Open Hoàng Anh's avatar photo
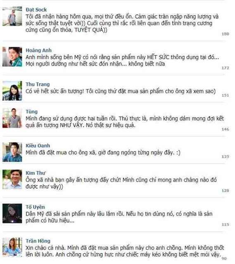Viewport: 235px width, 264px height. click(12, 57)
